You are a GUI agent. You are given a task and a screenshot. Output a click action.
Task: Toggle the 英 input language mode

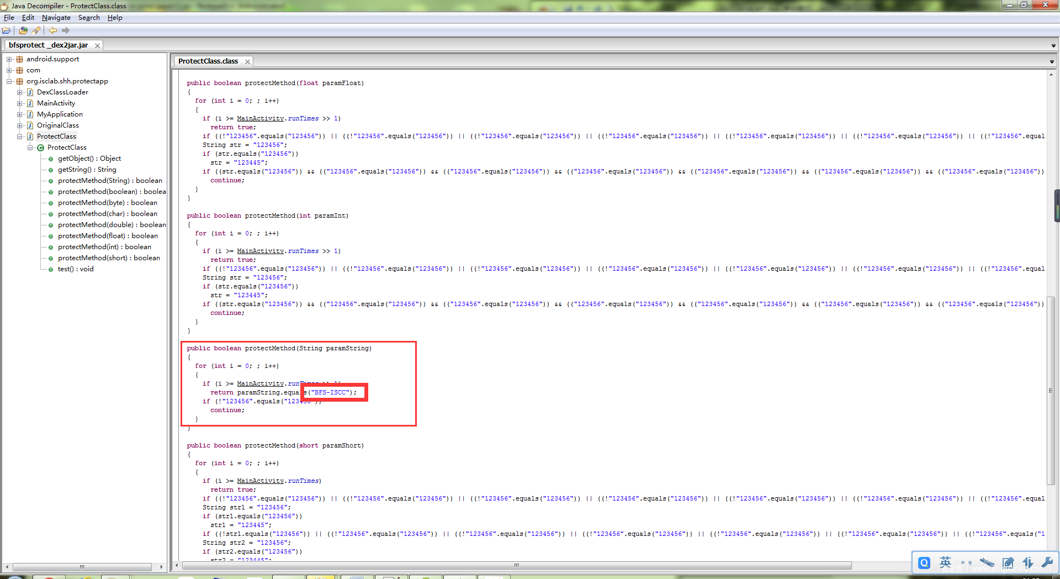point(945,562)
